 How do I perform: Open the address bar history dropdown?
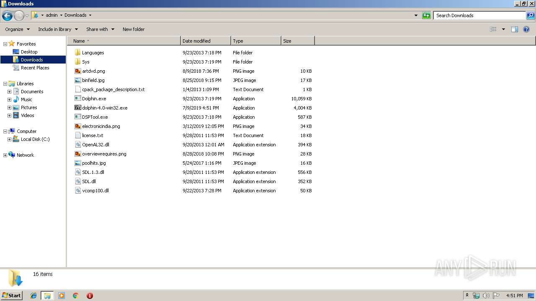point(416,15)
